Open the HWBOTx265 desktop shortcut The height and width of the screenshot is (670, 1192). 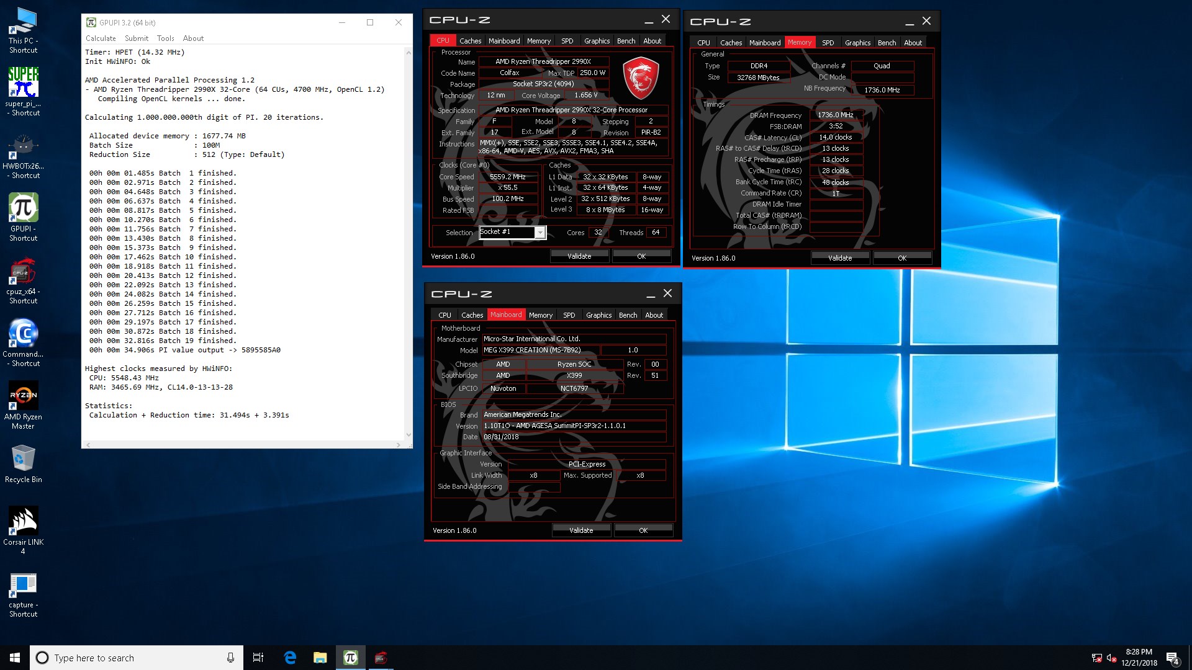point(23,155)
